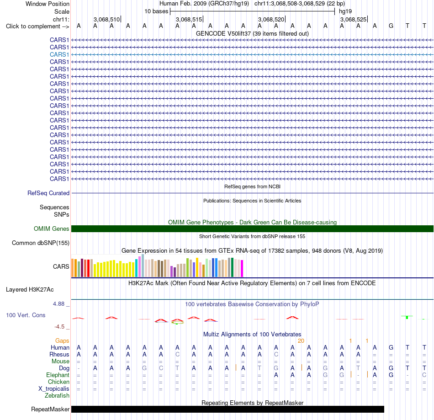434x420 pixels.
Task: Click the Rhesus species label
Action: pos(59,354)
